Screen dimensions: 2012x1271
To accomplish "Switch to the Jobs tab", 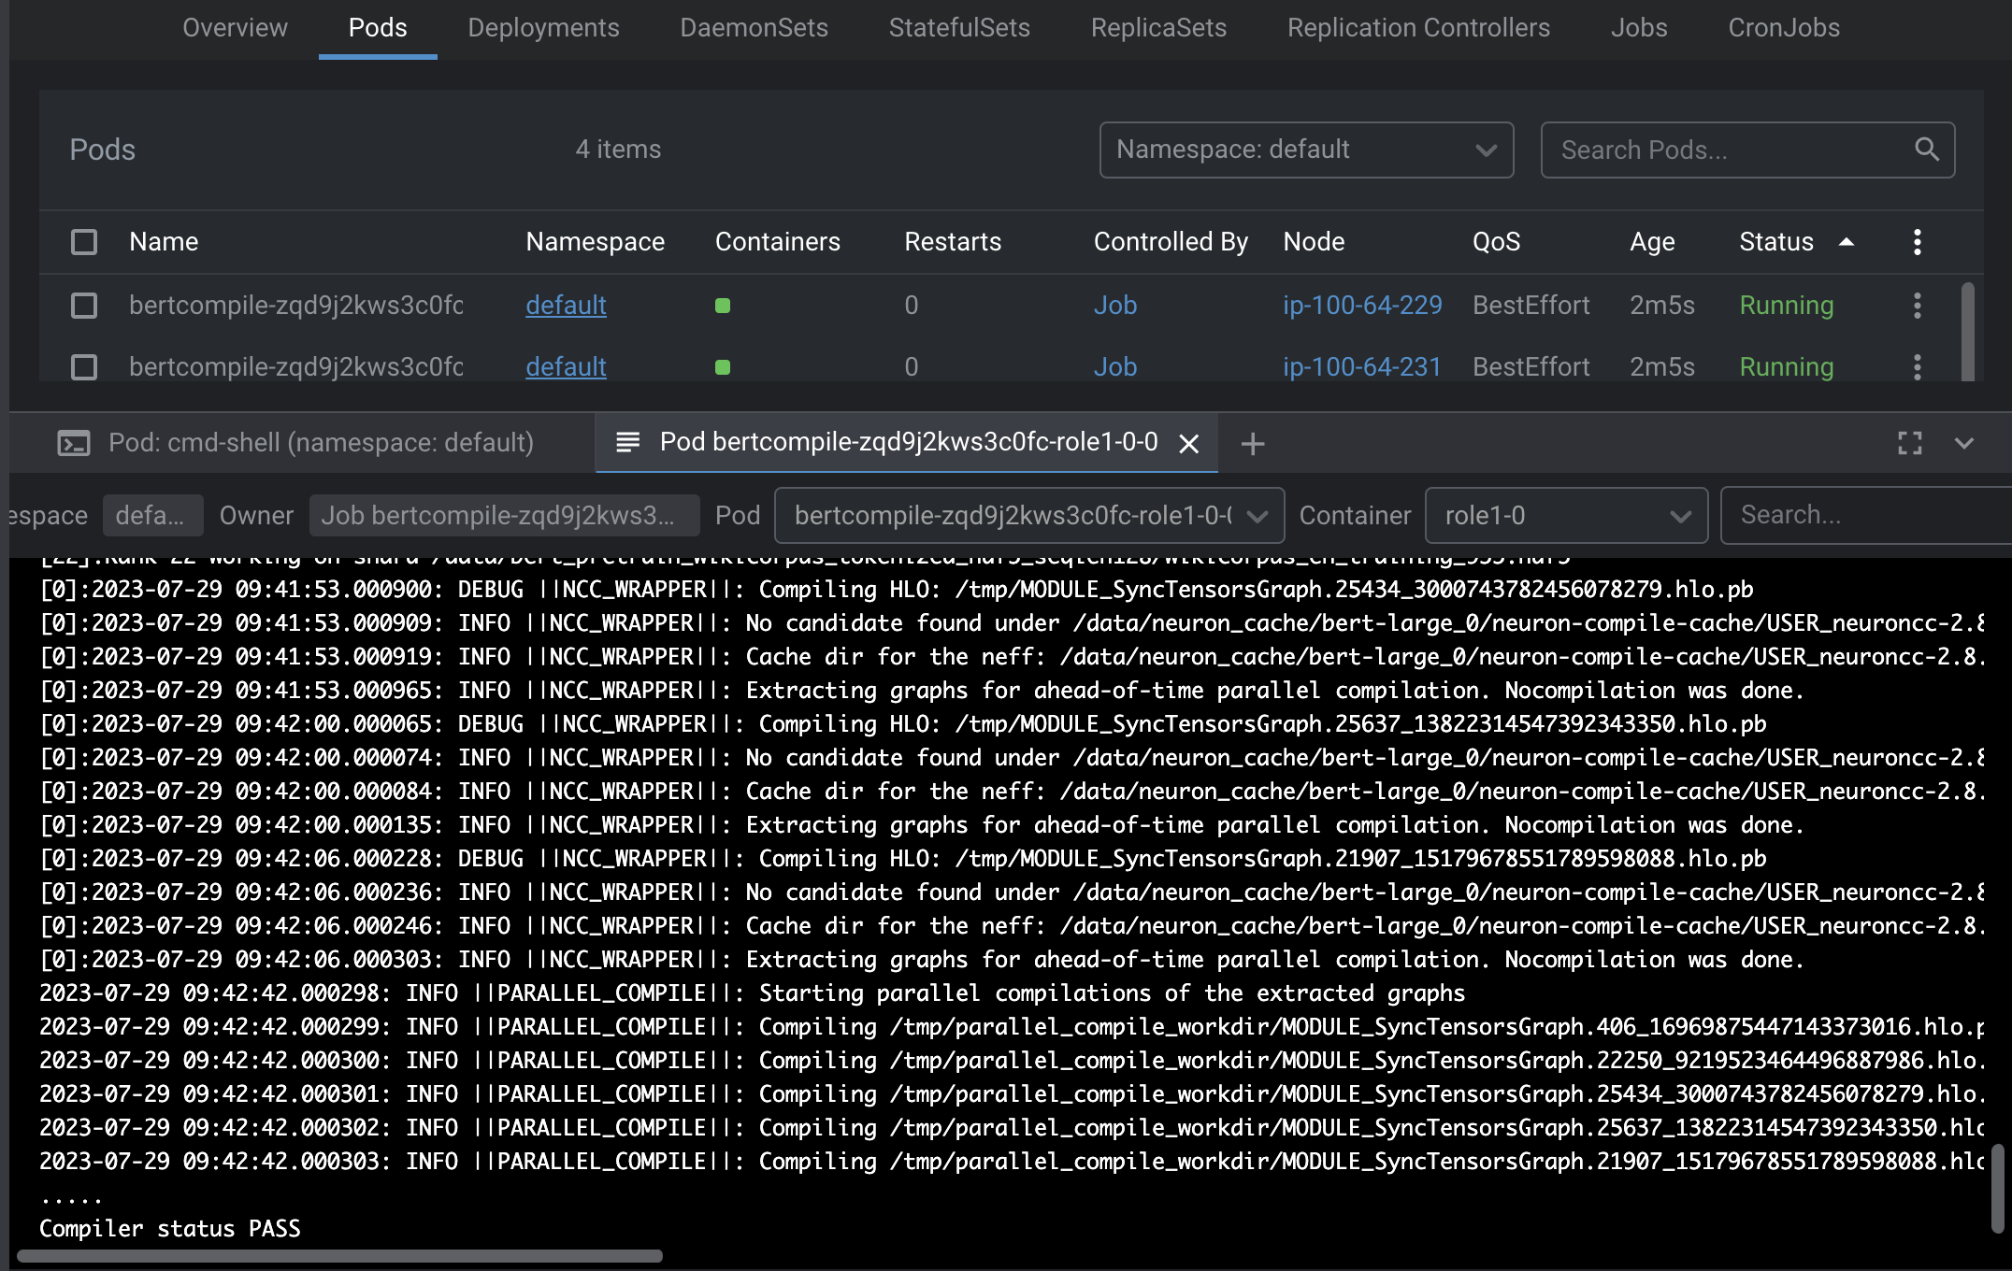I will (1639, 28).
